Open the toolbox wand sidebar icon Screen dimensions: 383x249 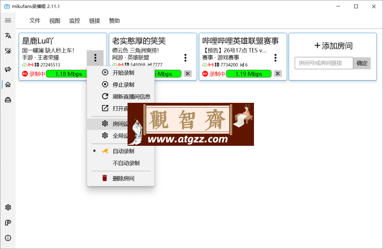8,51
